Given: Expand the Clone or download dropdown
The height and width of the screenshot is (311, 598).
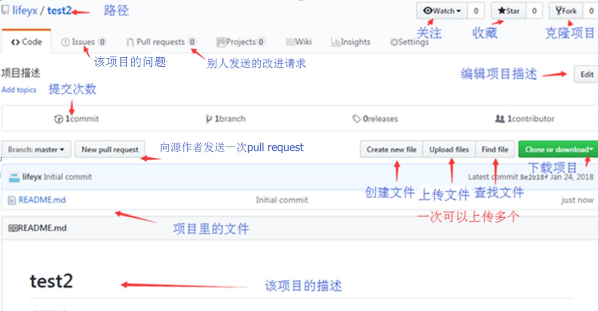Looking at the screenshot, I should pyautogui.click(x=558, y=150).
